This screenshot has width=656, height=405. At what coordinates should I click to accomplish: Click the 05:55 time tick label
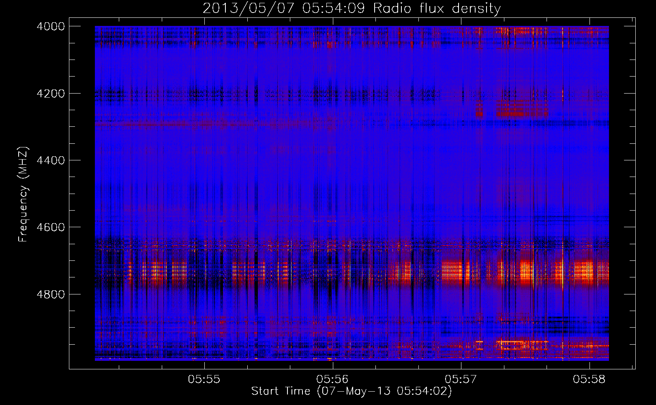tap(204, 379)
